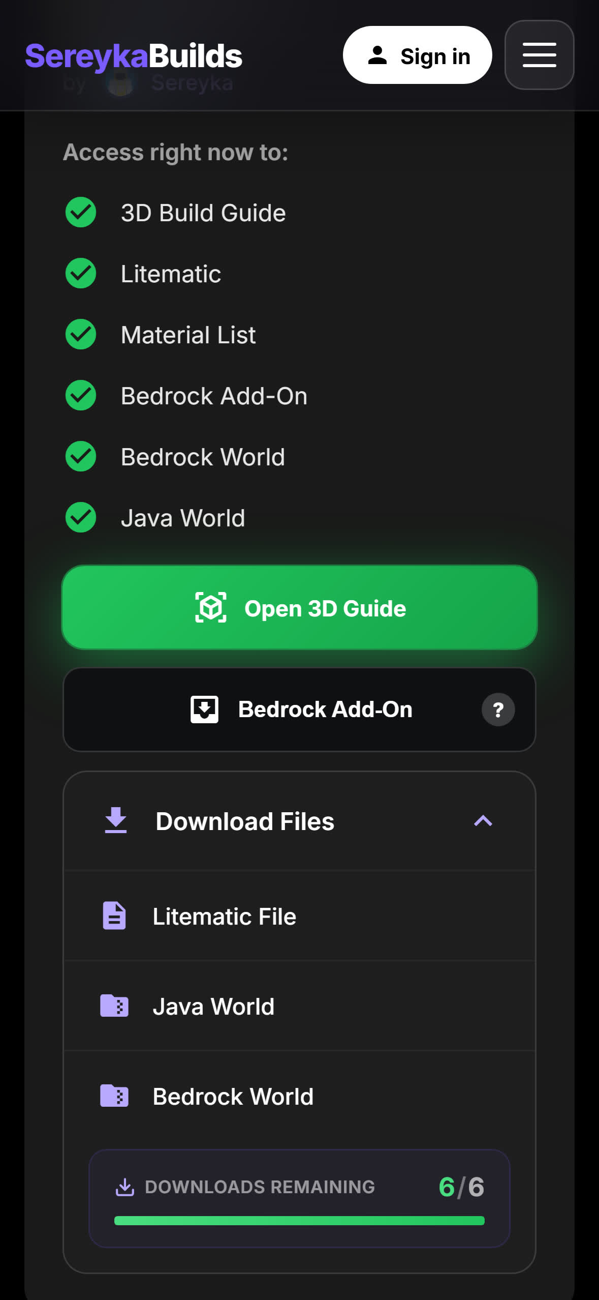
Task: Click the 'Java World' feature list text
Action: coord(183,518)
